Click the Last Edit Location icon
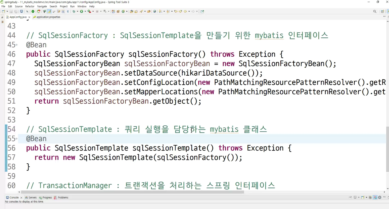The width and height of the screenshot is (389, 209). pos(176,11)
